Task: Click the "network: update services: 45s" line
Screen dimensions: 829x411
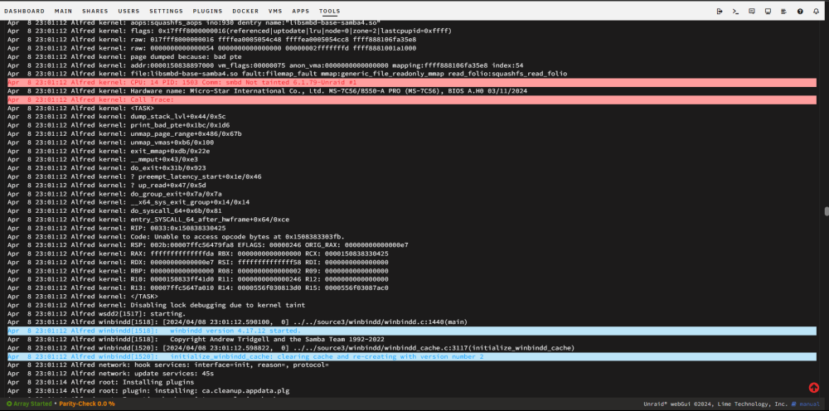Action: [110, 374]
